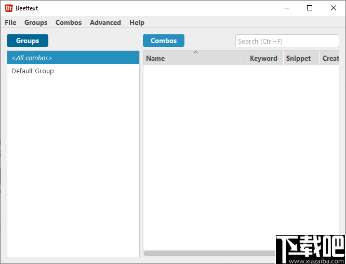Focus the Search (Ctrl+F) field

287,41
